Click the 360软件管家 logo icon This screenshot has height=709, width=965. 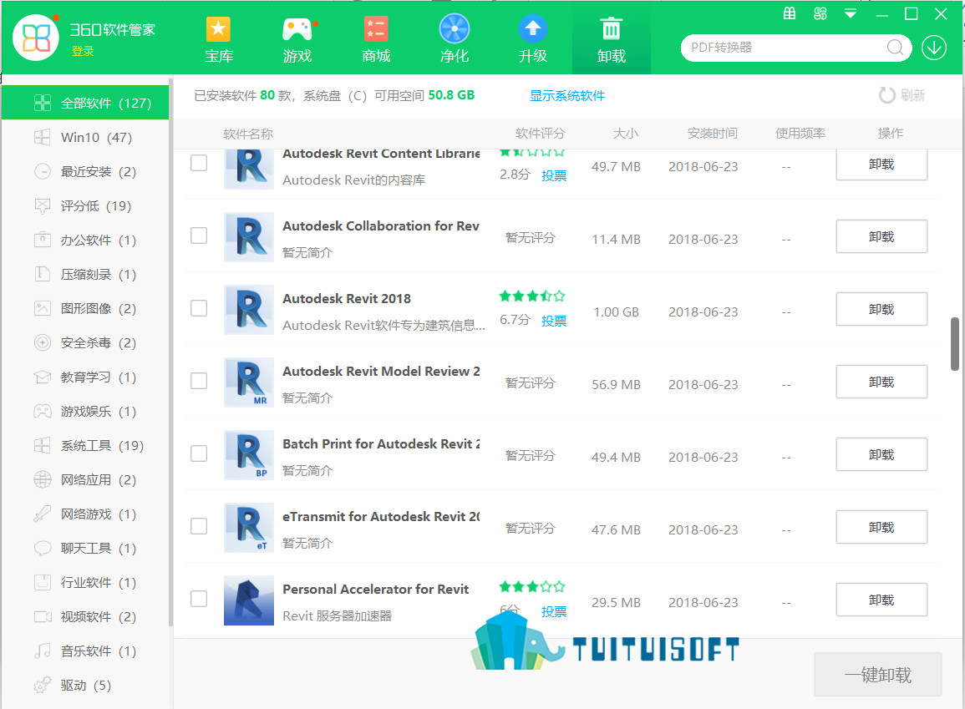pyautogui.click(x=36, y=38)
